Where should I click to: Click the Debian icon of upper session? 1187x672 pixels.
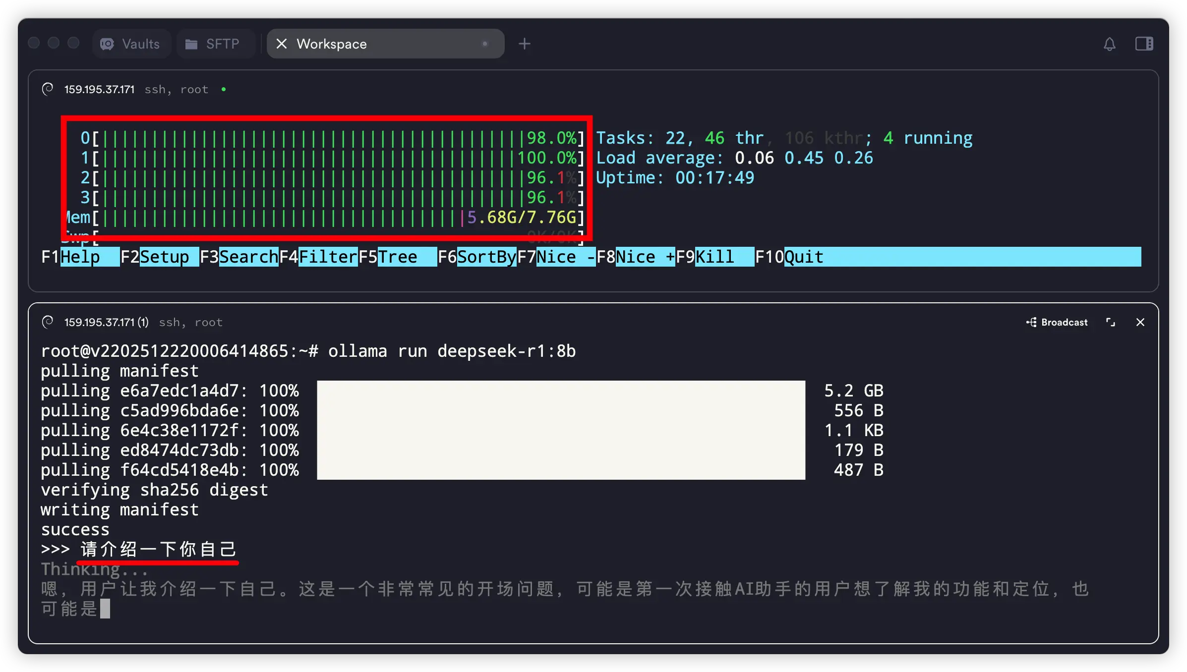(48, 89)
